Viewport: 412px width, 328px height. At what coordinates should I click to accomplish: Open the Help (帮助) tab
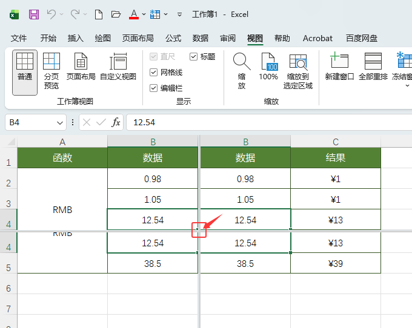pyautogui.click(x=282, y=38)
